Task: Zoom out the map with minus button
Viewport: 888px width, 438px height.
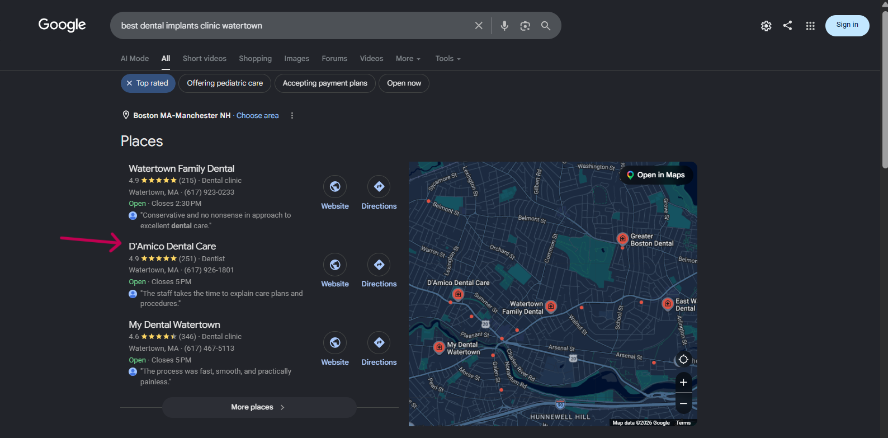Action: (683, 403)
